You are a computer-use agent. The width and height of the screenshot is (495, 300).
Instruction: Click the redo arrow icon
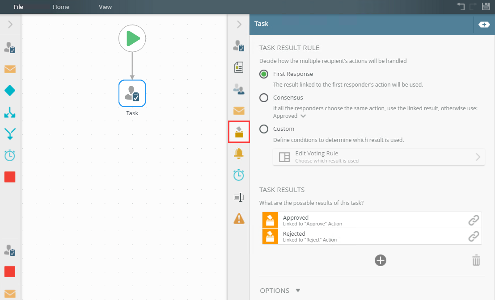point(473,6)
